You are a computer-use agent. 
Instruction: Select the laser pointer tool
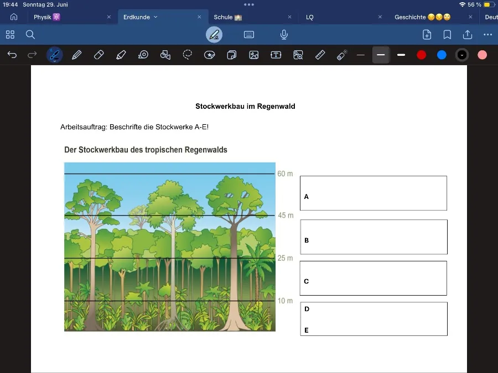click(342, 55)
